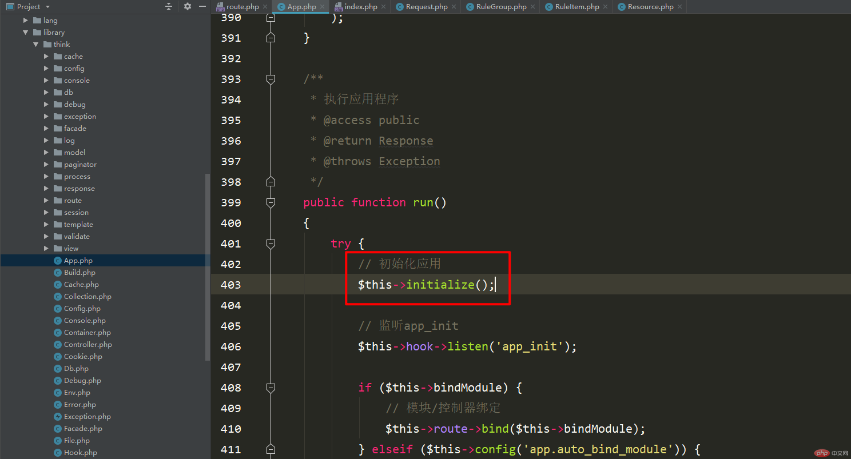The image size is (851, 459).
Task: Expand the route folder in tree
Action: click(46, 201)
